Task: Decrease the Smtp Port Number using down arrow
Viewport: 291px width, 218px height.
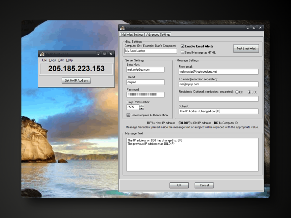Action: [x=142, y=109]
